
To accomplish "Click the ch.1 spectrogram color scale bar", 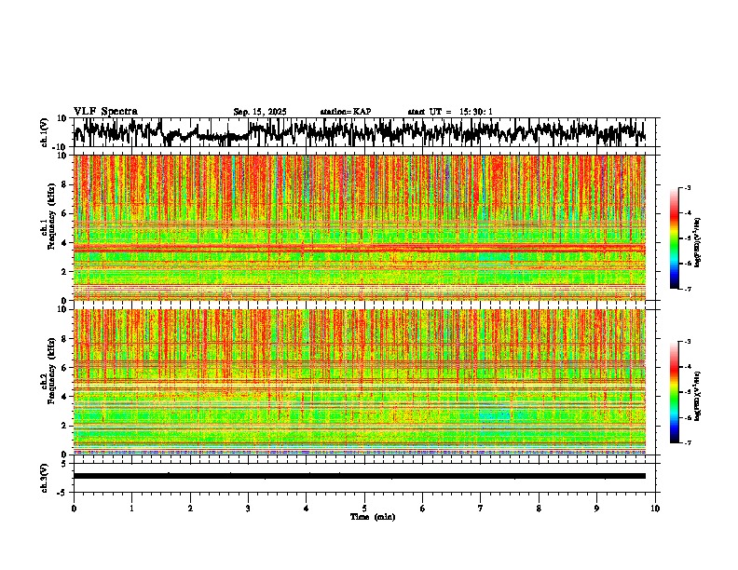I will coord(674,238).
